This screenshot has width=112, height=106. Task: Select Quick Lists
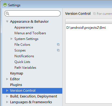[22, 62]
